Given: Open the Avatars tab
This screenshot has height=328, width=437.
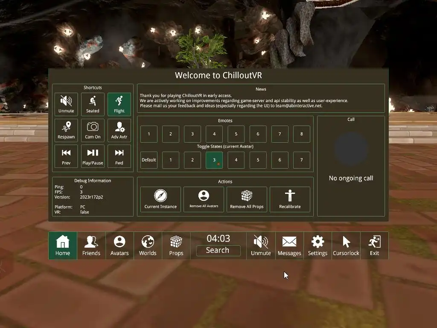Looking at the screenshot, I should [119, 246].
